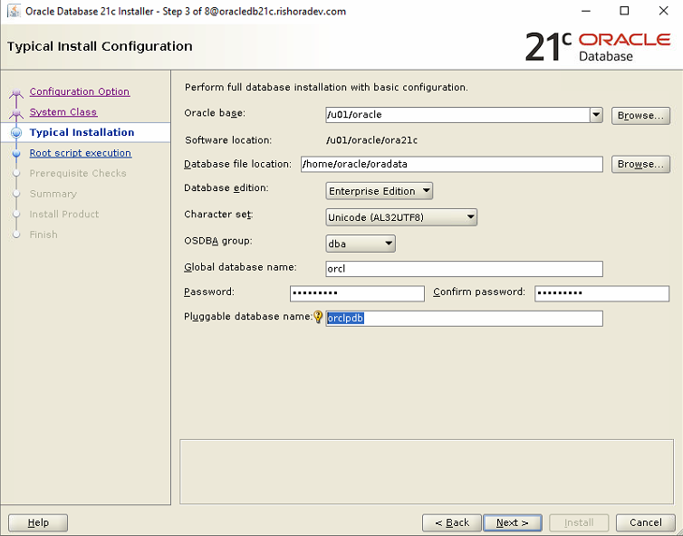
Task: Close the Oracle installer window
Action: coord(663,11)
